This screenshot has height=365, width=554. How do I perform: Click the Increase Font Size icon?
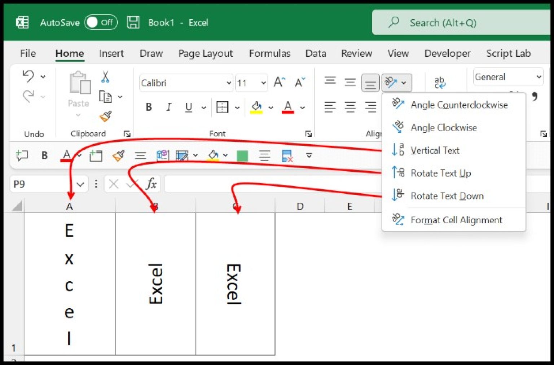(x=279, y=83)
